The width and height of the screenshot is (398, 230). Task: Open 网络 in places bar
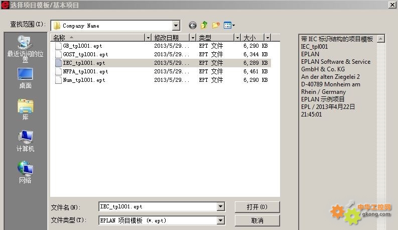pos(25,172)
